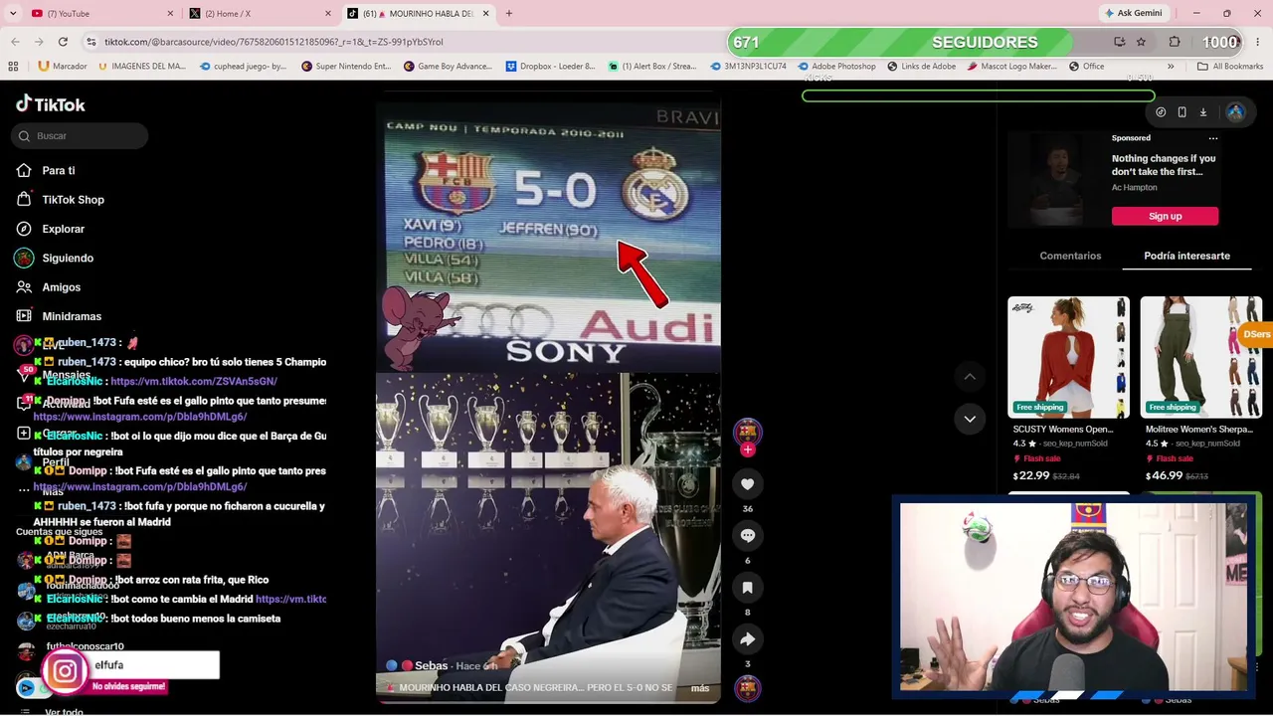The image size is (1273, 716).
Task: Switch to the YouTube browser tab
Action: (99, 14)
